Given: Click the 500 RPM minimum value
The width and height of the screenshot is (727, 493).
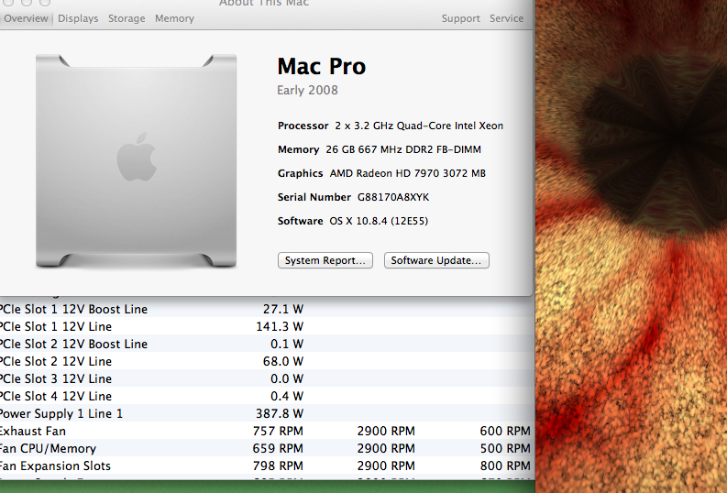Looking at the screenshot, I should click(x=505, y=448).
